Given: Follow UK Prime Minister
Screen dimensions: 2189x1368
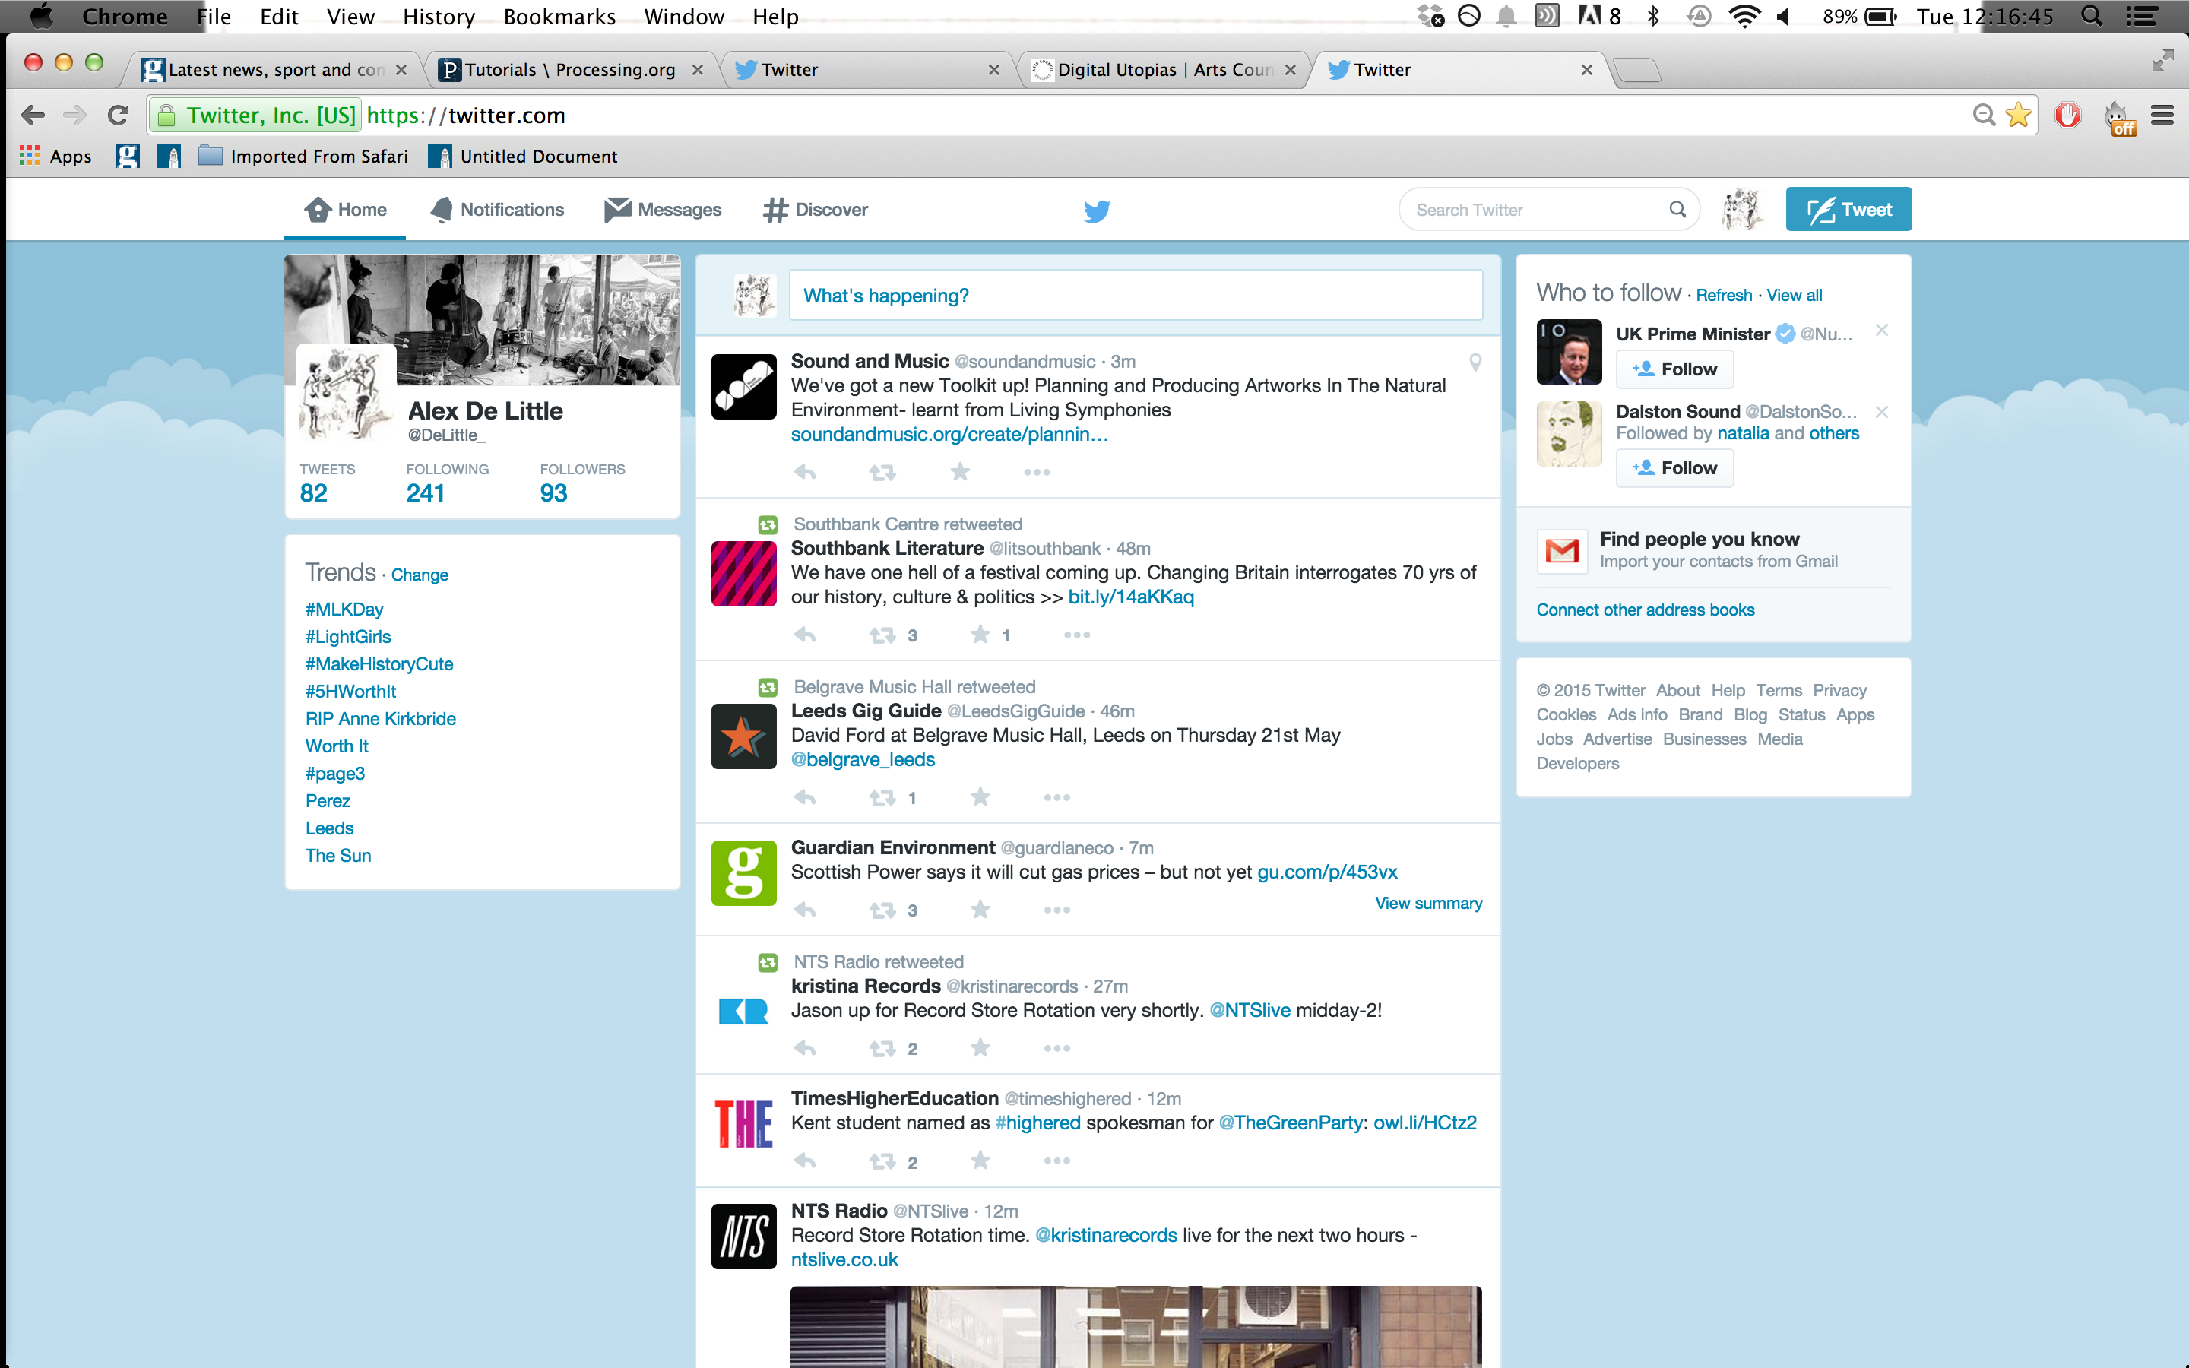Looking at the screenshot, I should (1674, 369).
